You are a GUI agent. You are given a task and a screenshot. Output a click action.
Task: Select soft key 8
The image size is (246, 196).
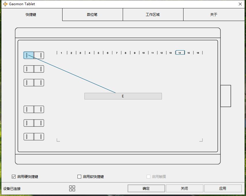pos(126,53)
